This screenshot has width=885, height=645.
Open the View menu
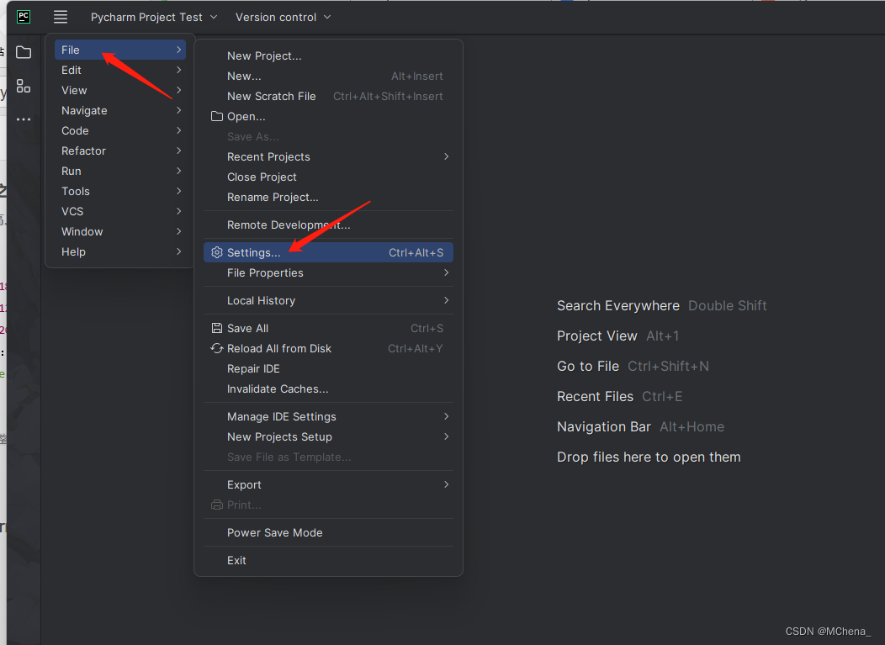tap(120, 90)
